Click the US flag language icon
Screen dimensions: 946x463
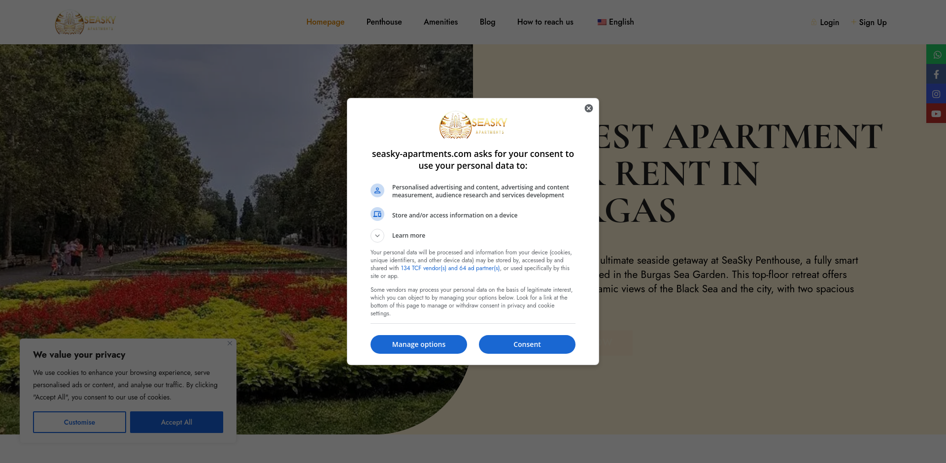pos(602,22)
